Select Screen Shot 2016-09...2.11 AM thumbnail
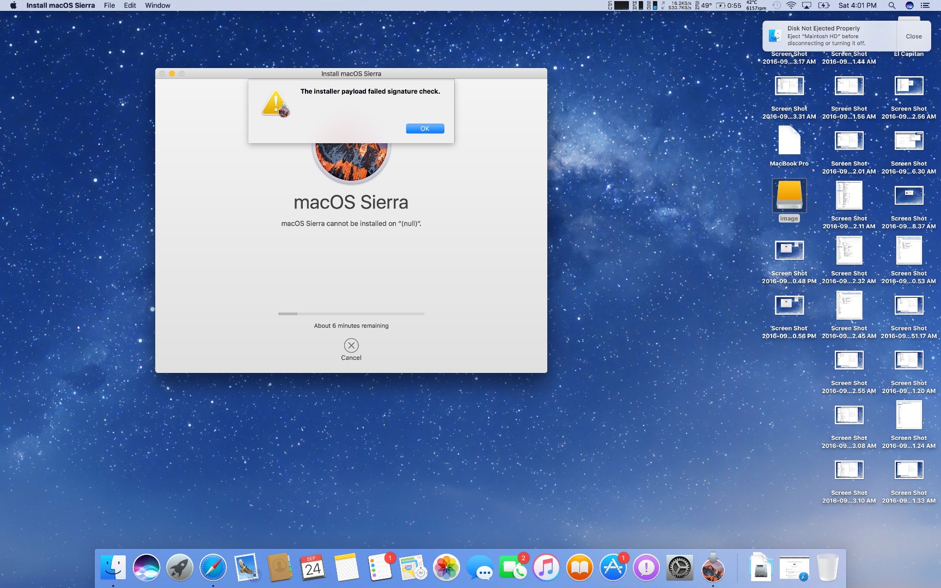The height and width of the screenshot is (588, 941). tap(849, 195)
